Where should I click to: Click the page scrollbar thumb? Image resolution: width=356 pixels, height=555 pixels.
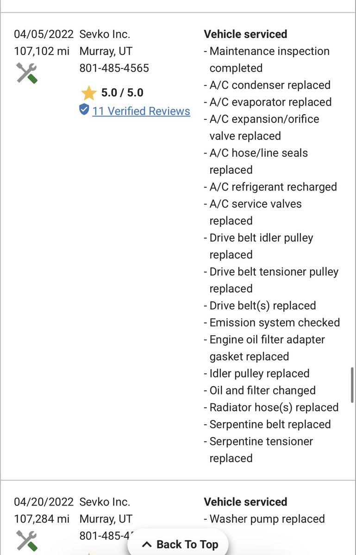tap(352, 385)
